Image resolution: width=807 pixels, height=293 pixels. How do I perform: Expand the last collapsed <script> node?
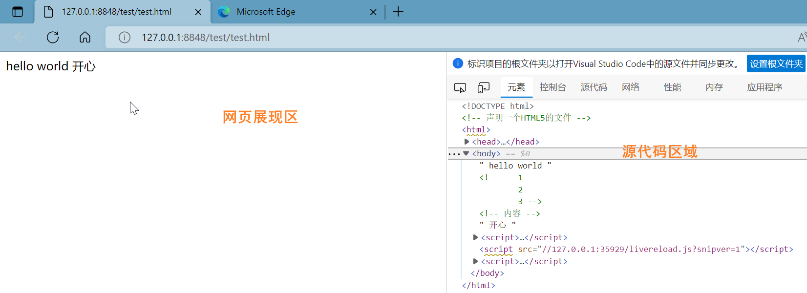click(x=475, y=261)
